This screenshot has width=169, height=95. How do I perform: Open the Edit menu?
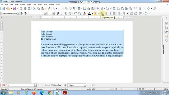click(x=6, y=4)
